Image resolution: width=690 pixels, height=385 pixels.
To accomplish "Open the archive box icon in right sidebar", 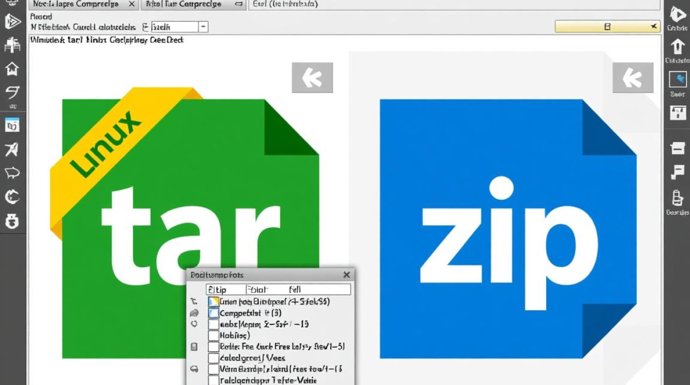I will 677,149.
